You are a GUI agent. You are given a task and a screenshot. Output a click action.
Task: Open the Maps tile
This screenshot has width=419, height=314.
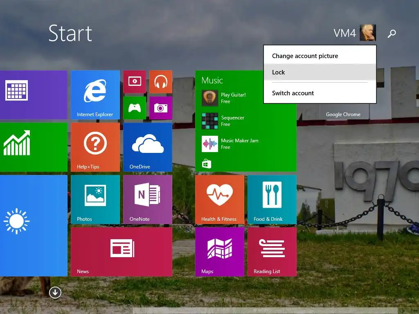click(x=220, y=252)
